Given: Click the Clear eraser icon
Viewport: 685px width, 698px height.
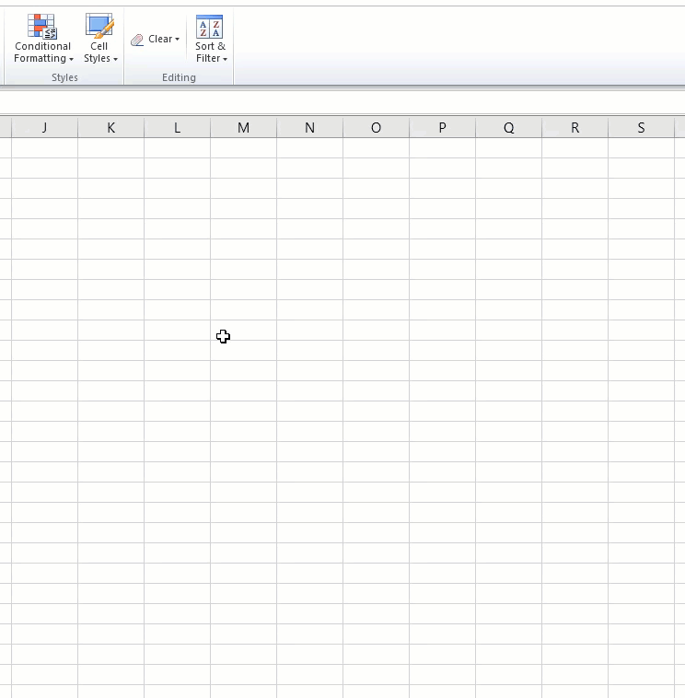Looking at the screenshot, I should [137, 40].
